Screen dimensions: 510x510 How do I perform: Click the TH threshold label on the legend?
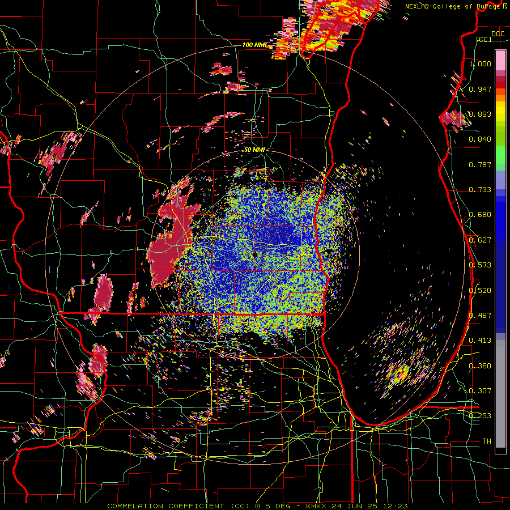pyautogui.click(x=487, y=441)
